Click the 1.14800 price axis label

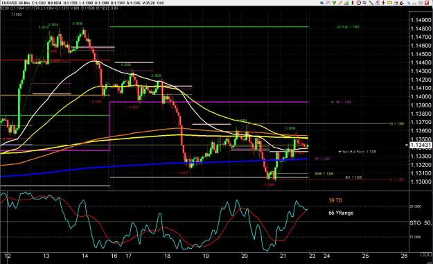(421, 28)
